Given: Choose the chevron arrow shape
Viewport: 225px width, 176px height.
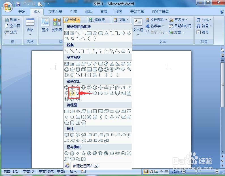Looking at the screenshot, I should 106,94.
